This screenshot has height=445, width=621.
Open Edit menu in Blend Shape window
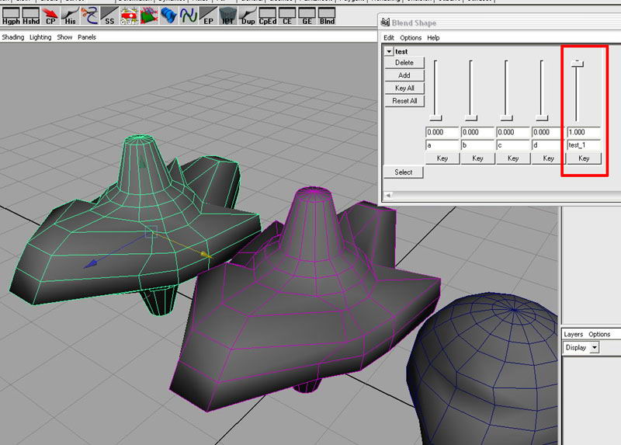tap(389, 37)
